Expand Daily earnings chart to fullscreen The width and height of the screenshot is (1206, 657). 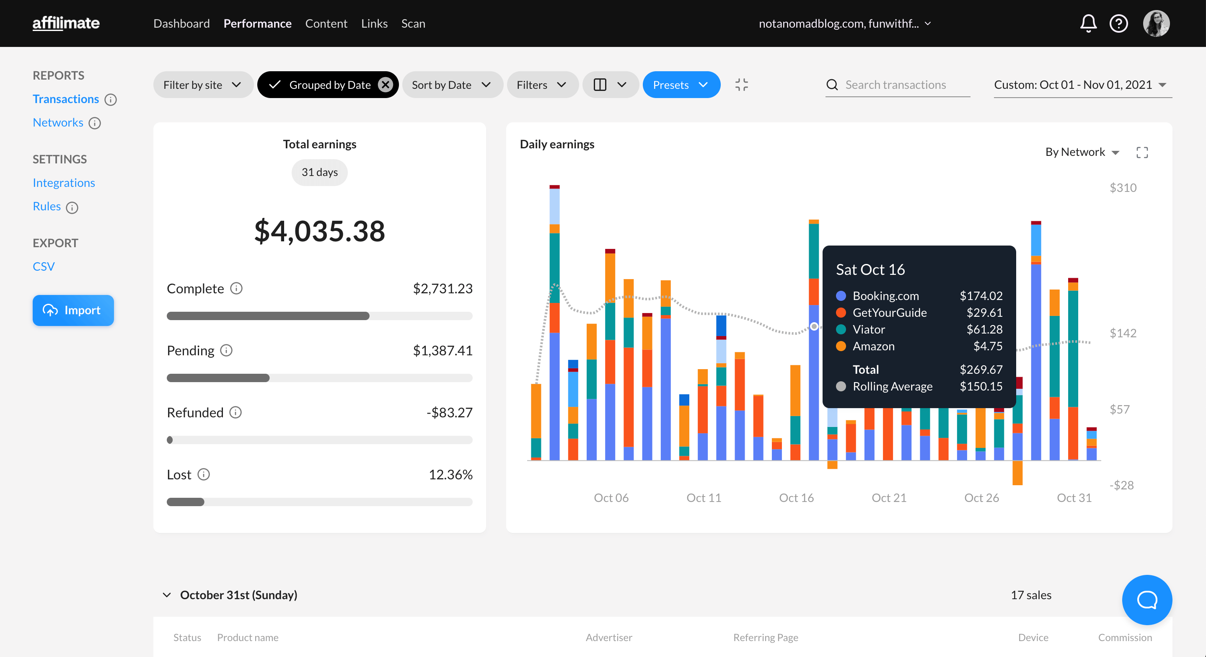1142,152
